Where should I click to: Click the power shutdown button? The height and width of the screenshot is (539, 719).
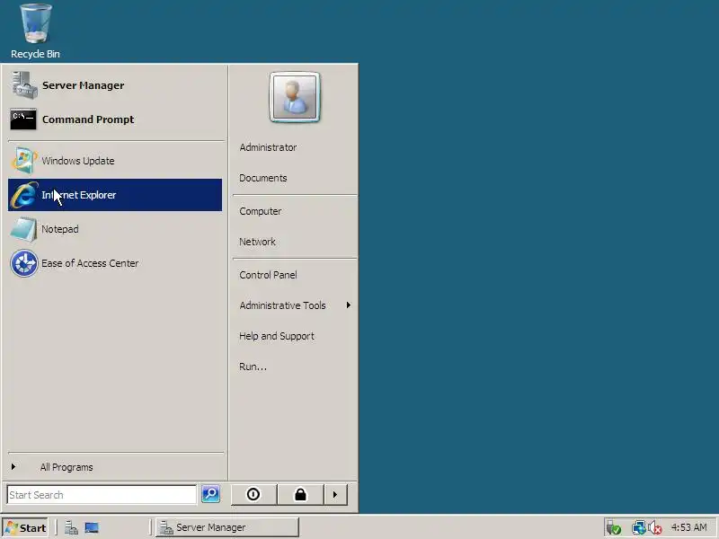click(253, 495)
